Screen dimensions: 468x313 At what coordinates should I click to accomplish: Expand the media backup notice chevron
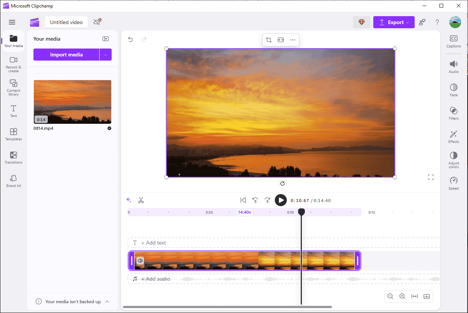107,302
